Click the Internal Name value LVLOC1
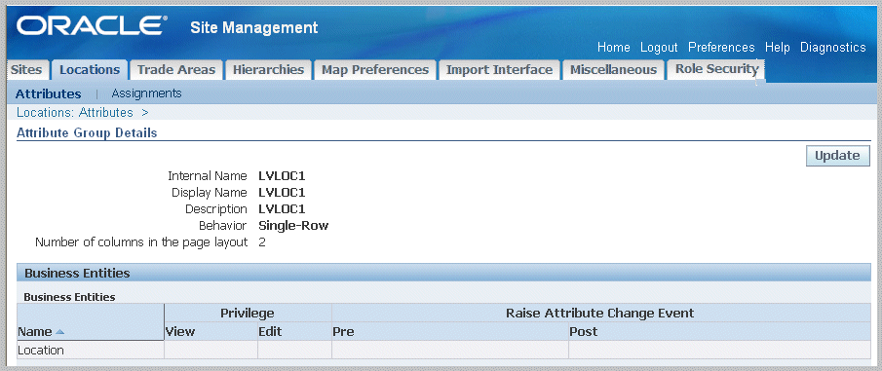Viewport: 882px width, 371px height. pyautogui.click(x=282, y=176)
